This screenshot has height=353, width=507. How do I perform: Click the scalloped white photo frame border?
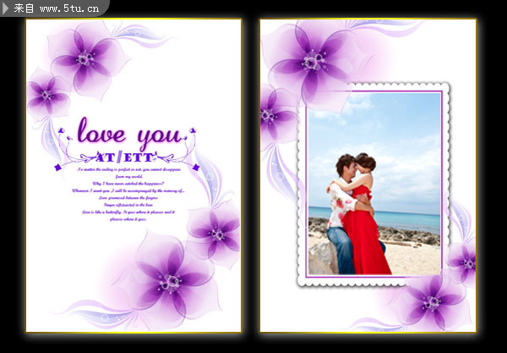pyautogui.click(x=374, y=281)
